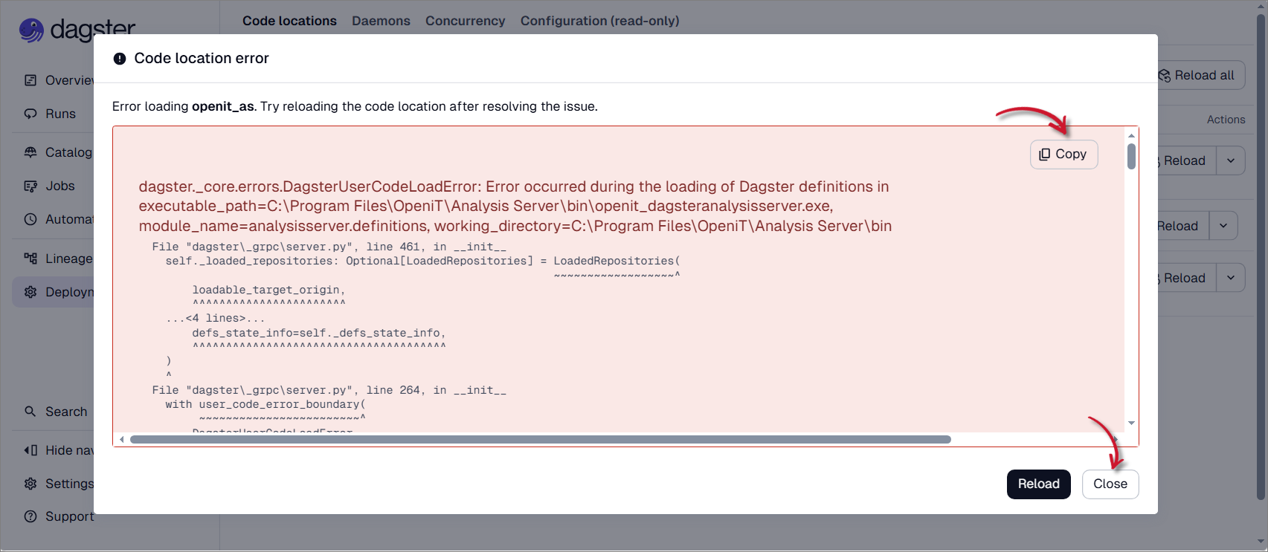The height and width of the screenshot is (552, 1268).
Task: Open Runs via its sidebar icon
Action: pos(30,114)
